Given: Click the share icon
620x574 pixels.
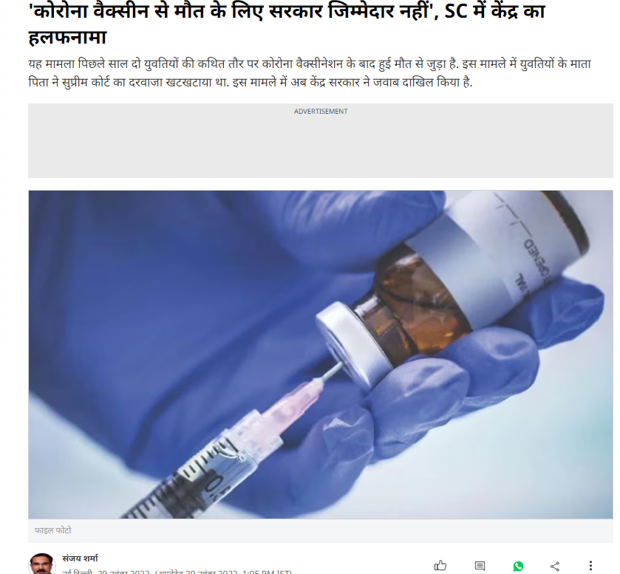Looking at the screenshot, I should [555, 566].
